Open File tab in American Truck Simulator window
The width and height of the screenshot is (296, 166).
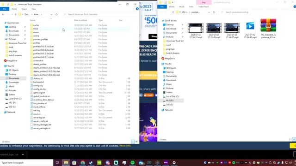(5, 9)
